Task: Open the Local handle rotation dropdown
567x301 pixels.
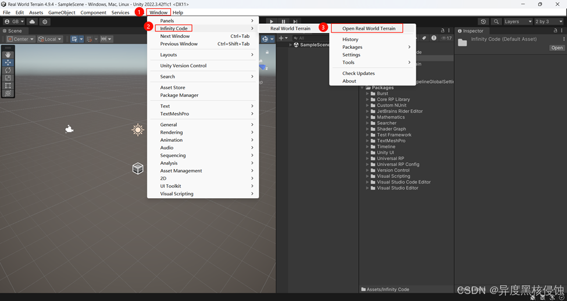Action: click(50, 39)
